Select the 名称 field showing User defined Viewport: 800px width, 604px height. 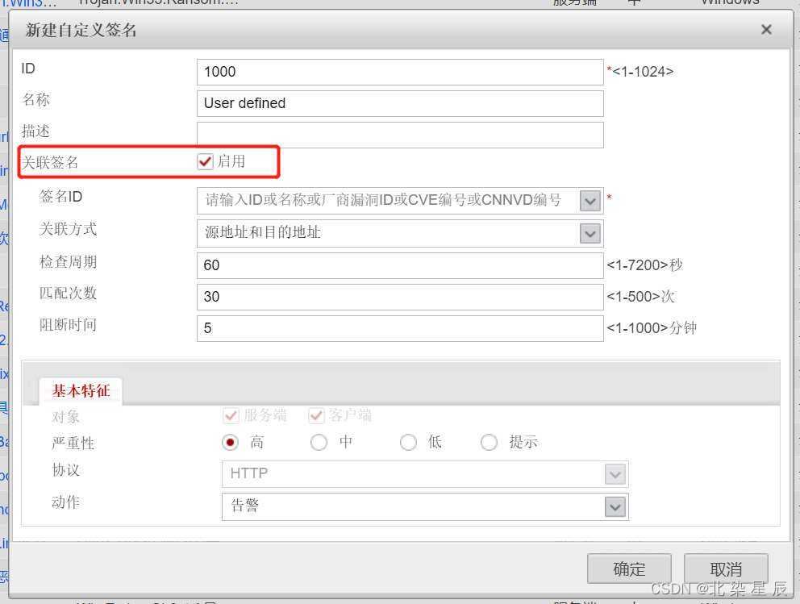click(x=399, y=103)
